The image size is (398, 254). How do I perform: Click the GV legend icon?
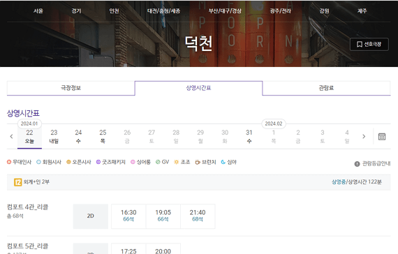click(x=158, y=162)
